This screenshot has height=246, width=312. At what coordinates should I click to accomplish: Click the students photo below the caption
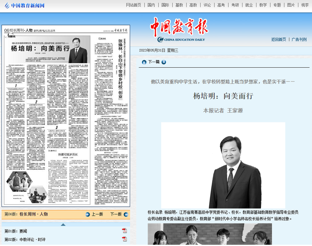click(x=210, y=234)
